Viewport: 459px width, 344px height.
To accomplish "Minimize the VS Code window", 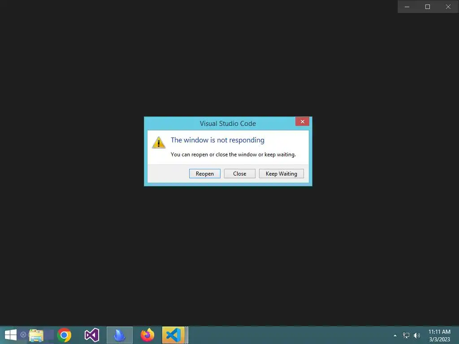I will 407,6.
